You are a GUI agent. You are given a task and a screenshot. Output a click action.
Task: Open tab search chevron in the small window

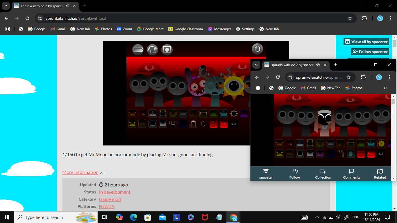tap(256, 65)
